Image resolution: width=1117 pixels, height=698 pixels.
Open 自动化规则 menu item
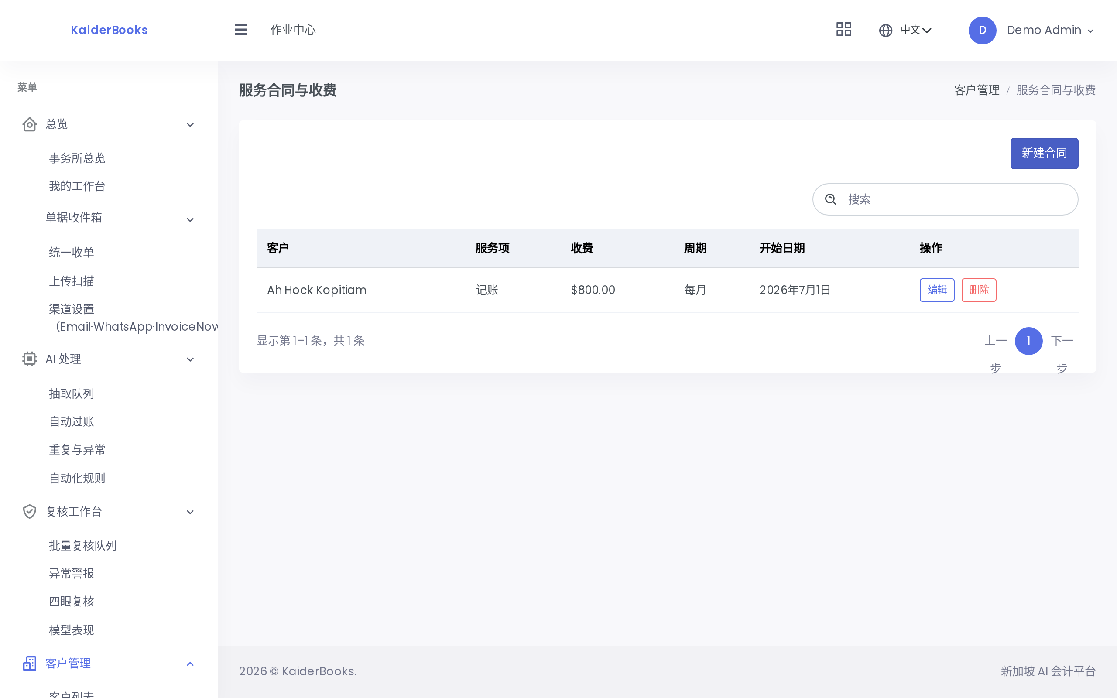click(x=77, y=478)
